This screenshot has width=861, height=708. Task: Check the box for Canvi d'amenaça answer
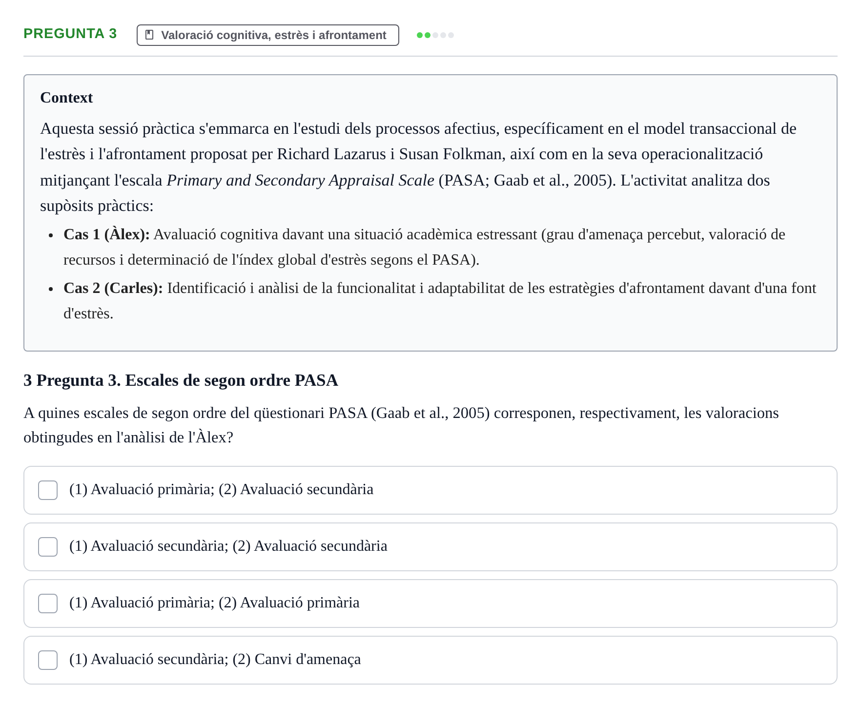click(x=48, y=660)
